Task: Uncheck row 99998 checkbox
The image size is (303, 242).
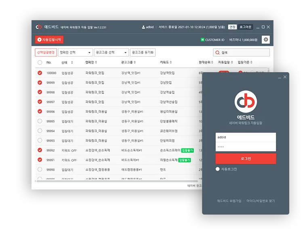Action: [40, 92]
